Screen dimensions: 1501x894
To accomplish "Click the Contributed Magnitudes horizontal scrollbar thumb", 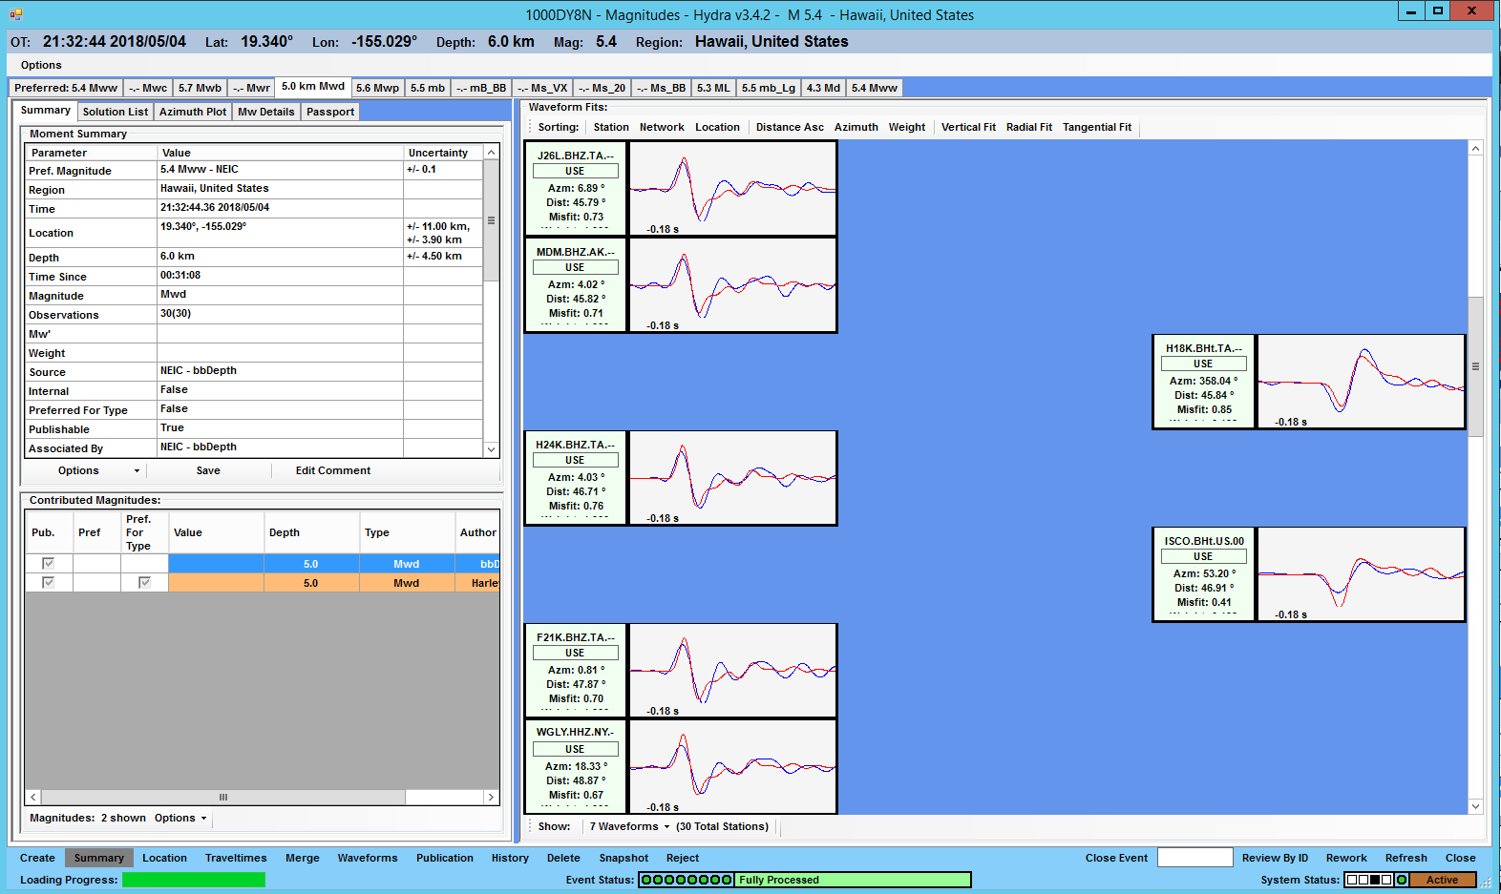I will 223,797.
